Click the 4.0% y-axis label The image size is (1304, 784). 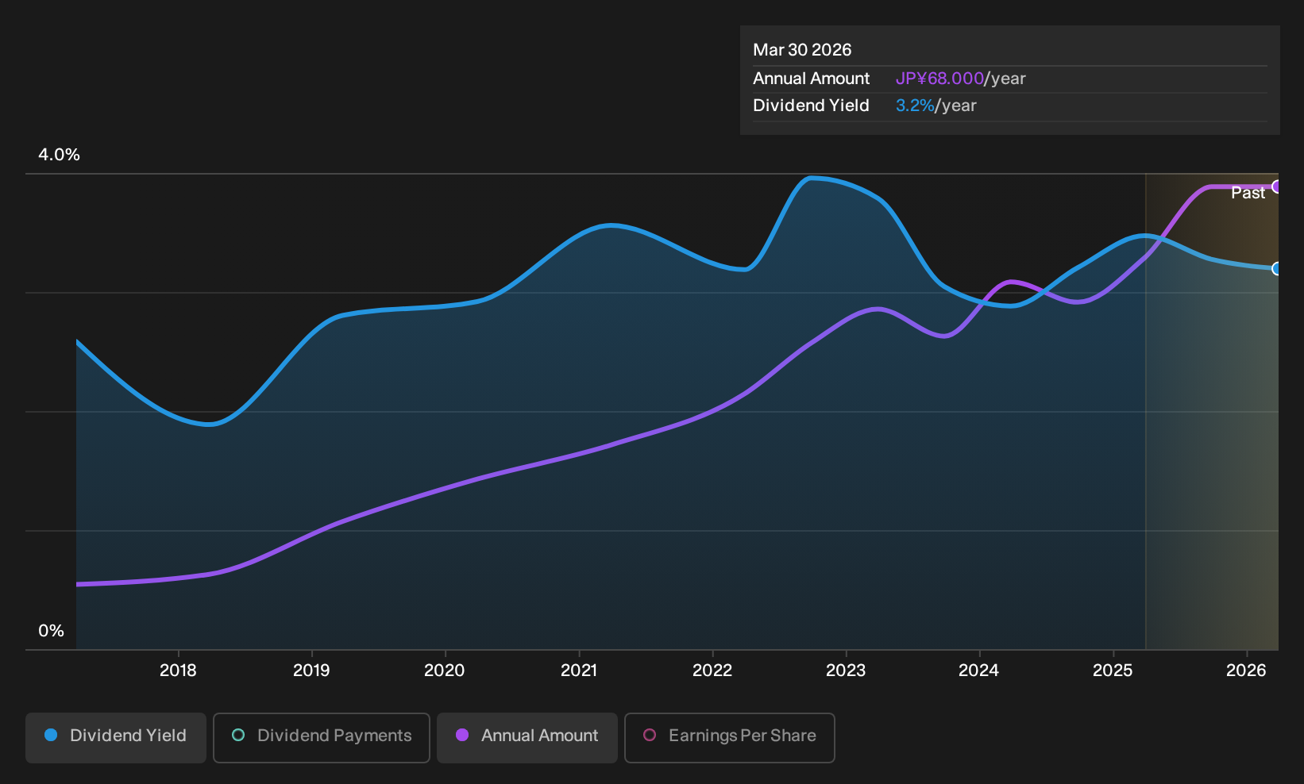point(59,155)
